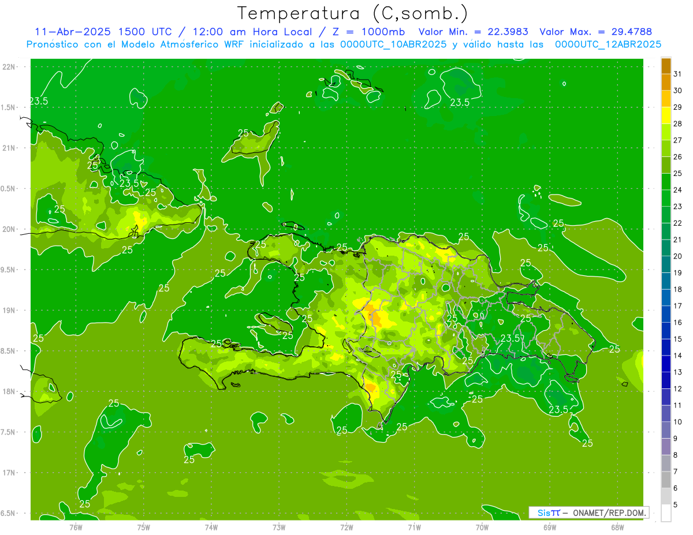This screenshot has width=693, height=535.
Task: Click the legend band between 27 and 28
Action: click(x=666, y=132)
